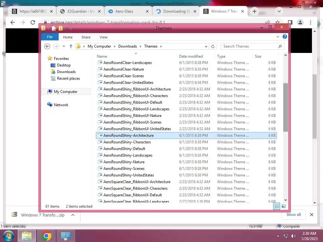Click the Explorer Back navigation arrow

(x=47, y=46)
